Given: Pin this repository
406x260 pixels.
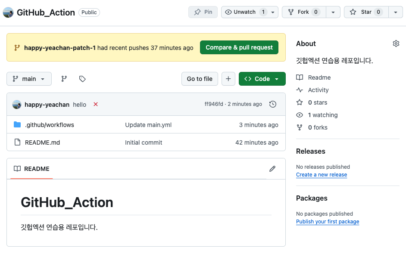Looking at the screenshot, I should pyautogui.click(x=203, y=12).
